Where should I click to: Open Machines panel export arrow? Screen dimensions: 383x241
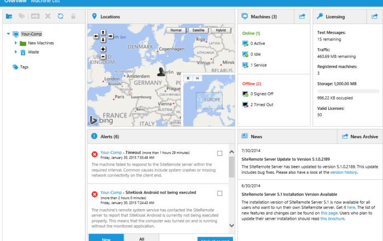point(302,16)
